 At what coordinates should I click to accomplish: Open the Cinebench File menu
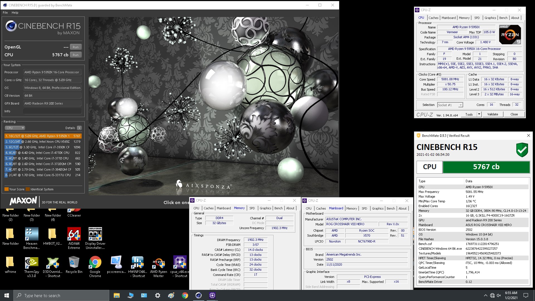5,13
